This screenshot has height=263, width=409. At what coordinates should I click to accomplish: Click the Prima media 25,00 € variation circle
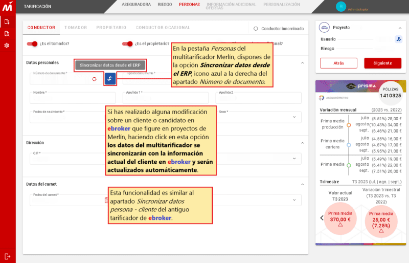pyautogui.click(x=381, y=221)
